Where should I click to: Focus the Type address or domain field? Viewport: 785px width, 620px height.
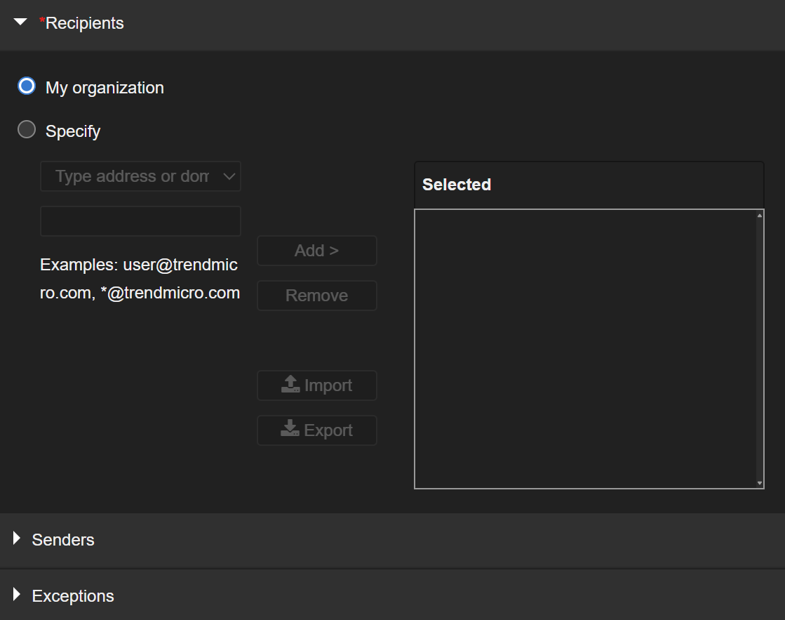tap(131, 176)
